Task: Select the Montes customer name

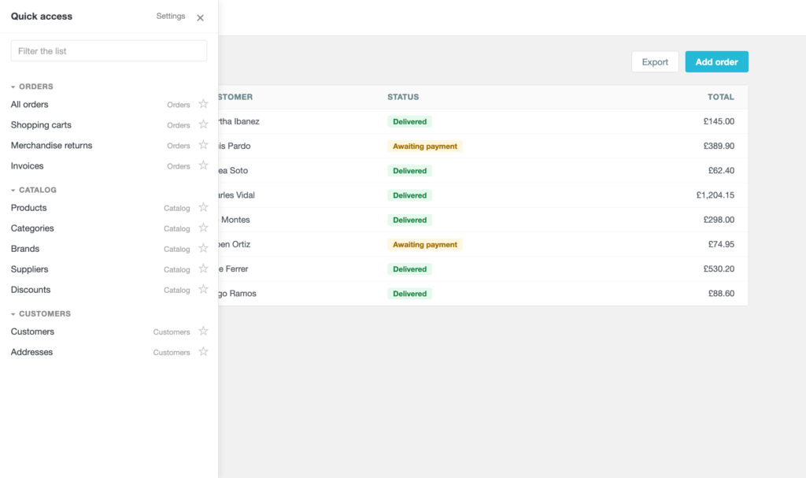Action: coord(235,220)
